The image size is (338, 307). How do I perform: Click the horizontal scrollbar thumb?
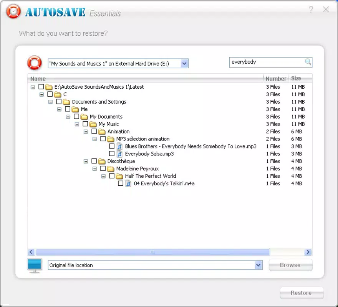click(152, 252)
